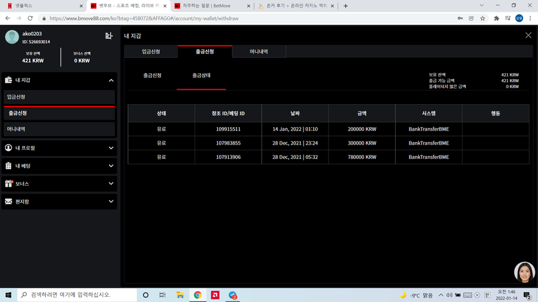Image resolution: width=538 pixels, height=302 pixels.
Task: Click reference ID 109915511
Action: [x=228, y=129]
